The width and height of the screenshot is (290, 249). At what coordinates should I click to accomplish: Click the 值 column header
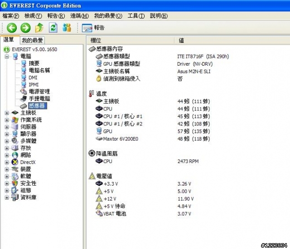click(232, 40)
